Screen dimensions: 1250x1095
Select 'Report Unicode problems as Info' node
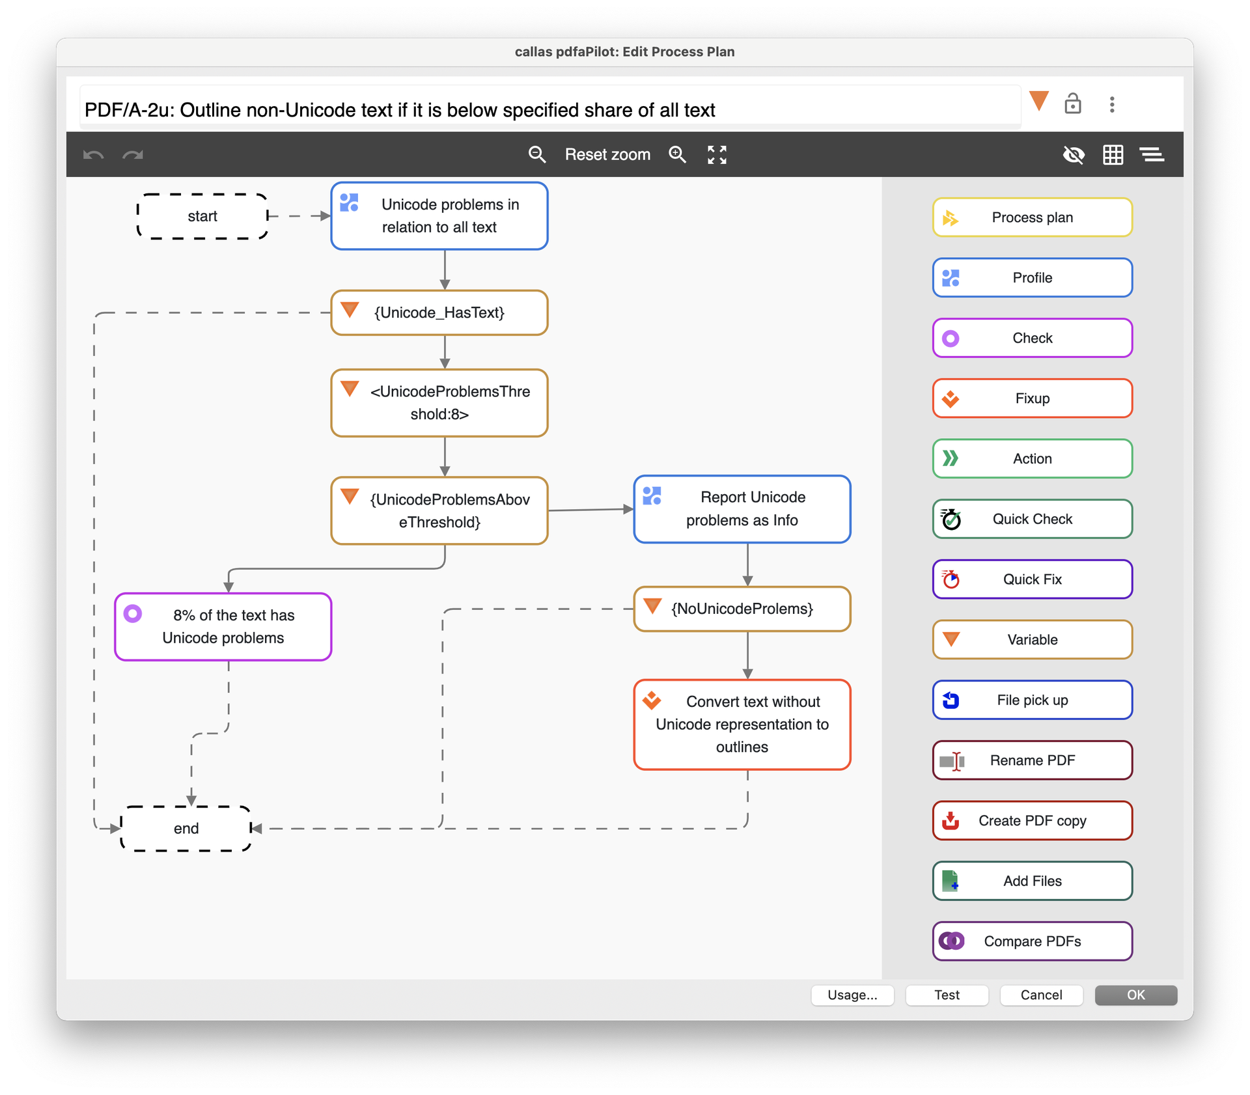(742, 509)
